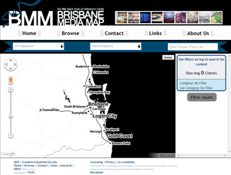The width and height of the screenshot is (231, 175).
Task: Click the BMM Brisbane Media Map logo
Action: click(x=56, y=17)
